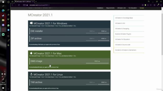163x91 pixels.
Task: Open Downloads icon in Opera sidebar
Action: 8,40
